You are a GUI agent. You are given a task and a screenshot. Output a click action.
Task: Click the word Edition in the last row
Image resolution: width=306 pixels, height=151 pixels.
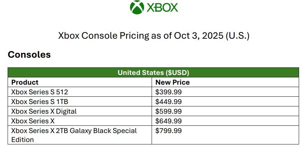22,140
